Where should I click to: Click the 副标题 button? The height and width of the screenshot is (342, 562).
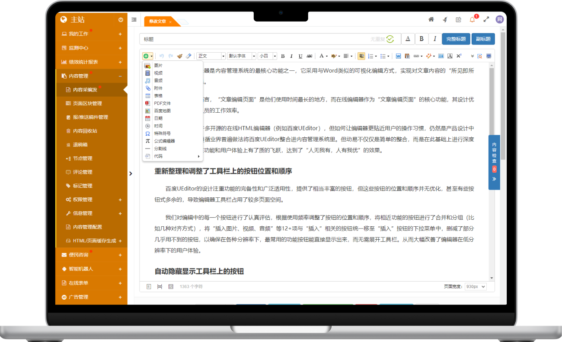(483, 39)
